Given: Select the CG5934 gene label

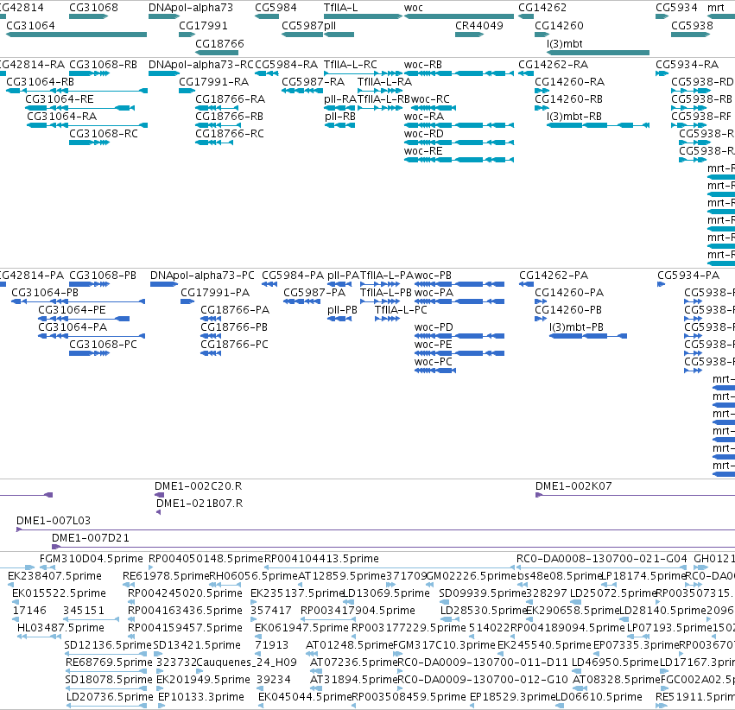Looking at the screenshot, I should tap(676, 8).
